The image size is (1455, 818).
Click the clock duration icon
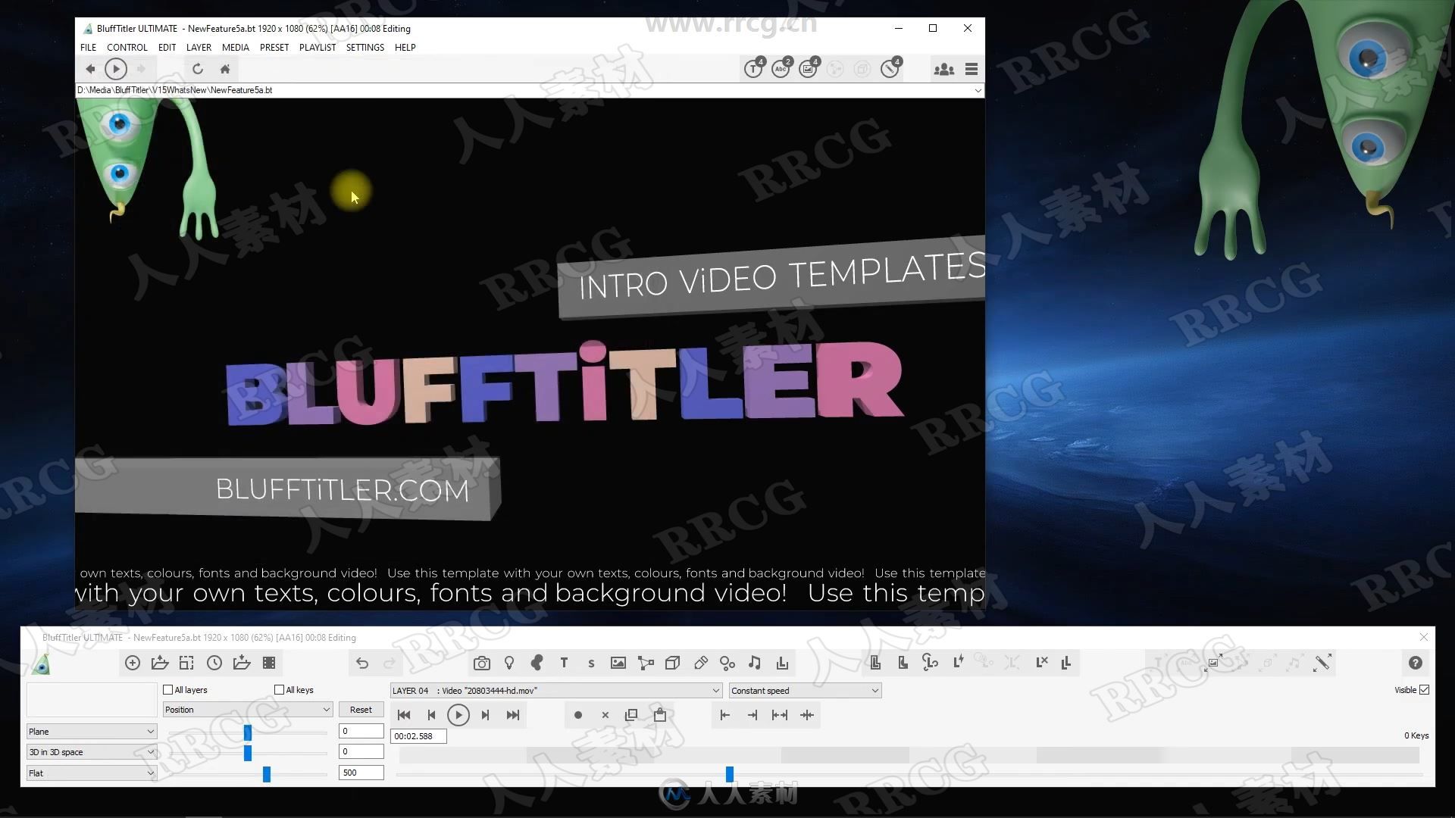[214, 663]
